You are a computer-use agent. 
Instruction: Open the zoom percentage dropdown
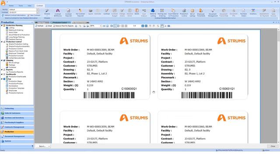[x=101, y=26]
